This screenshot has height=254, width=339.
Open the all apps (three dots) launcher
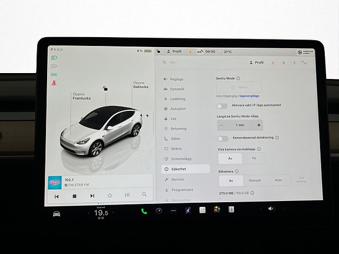(173, 211)
